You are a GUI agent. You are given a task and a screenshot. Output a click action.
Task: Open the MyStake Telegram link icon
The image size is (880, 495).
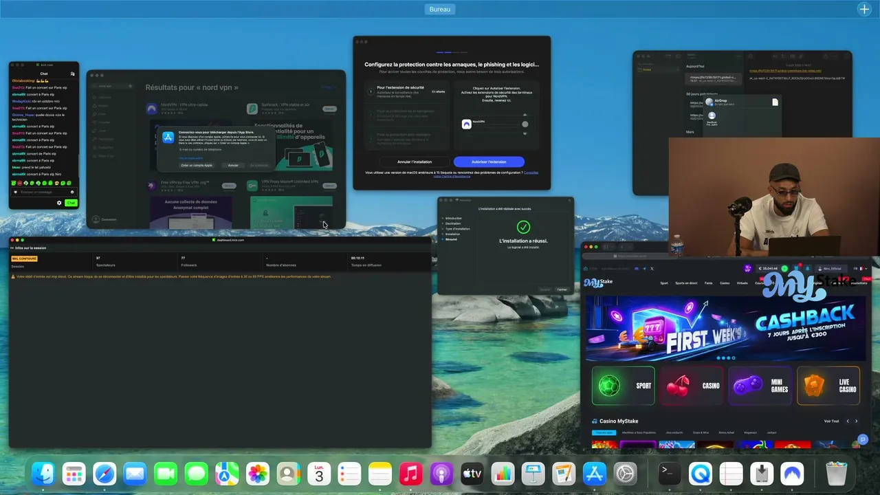pyautogui.click(x=644, y=268)
